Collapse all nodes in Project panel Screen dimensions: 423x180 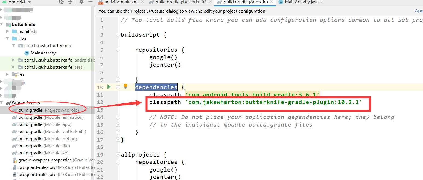click(x=70, y=2)
